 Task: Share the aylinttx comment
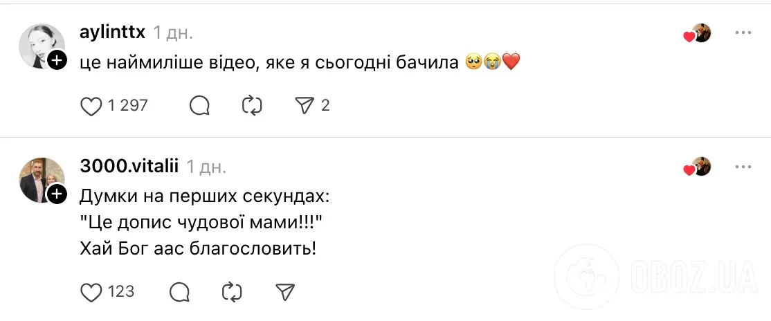[x=305, y=105]
